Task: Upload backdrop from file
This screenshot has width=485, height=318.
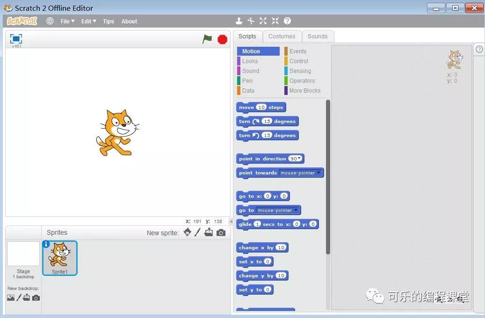Action: coord(27,297)
